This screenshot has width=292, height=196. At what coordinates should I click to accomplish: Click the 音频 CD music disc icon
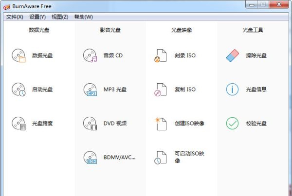click(90, 55)
